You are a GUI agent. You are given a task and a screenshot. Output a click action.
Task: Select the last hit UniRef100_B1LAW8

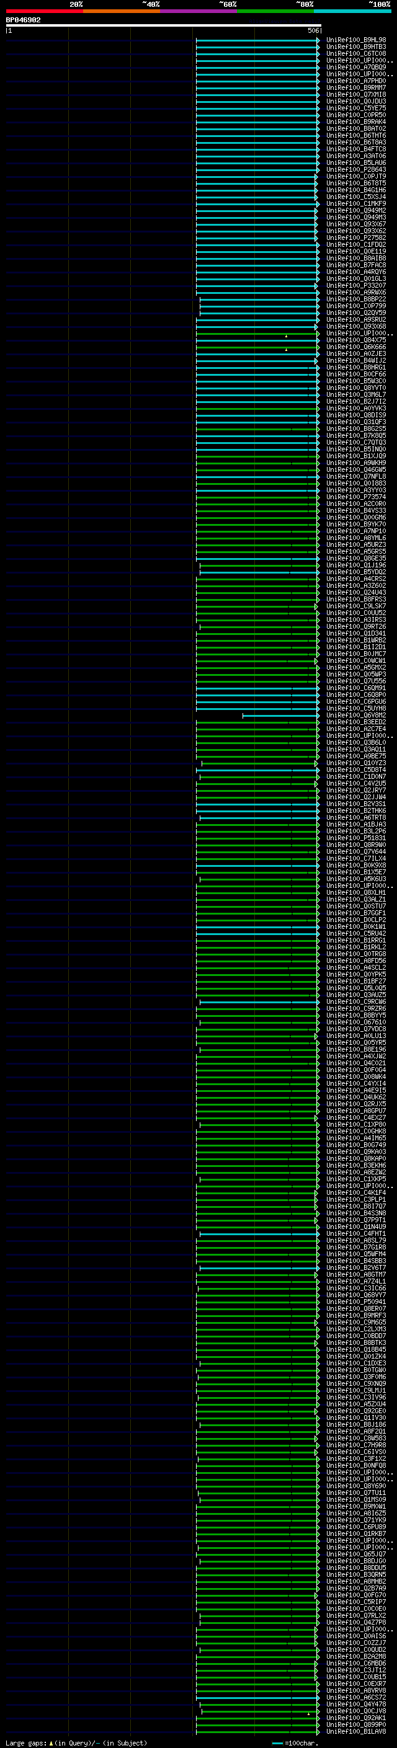coord(355,1732)
